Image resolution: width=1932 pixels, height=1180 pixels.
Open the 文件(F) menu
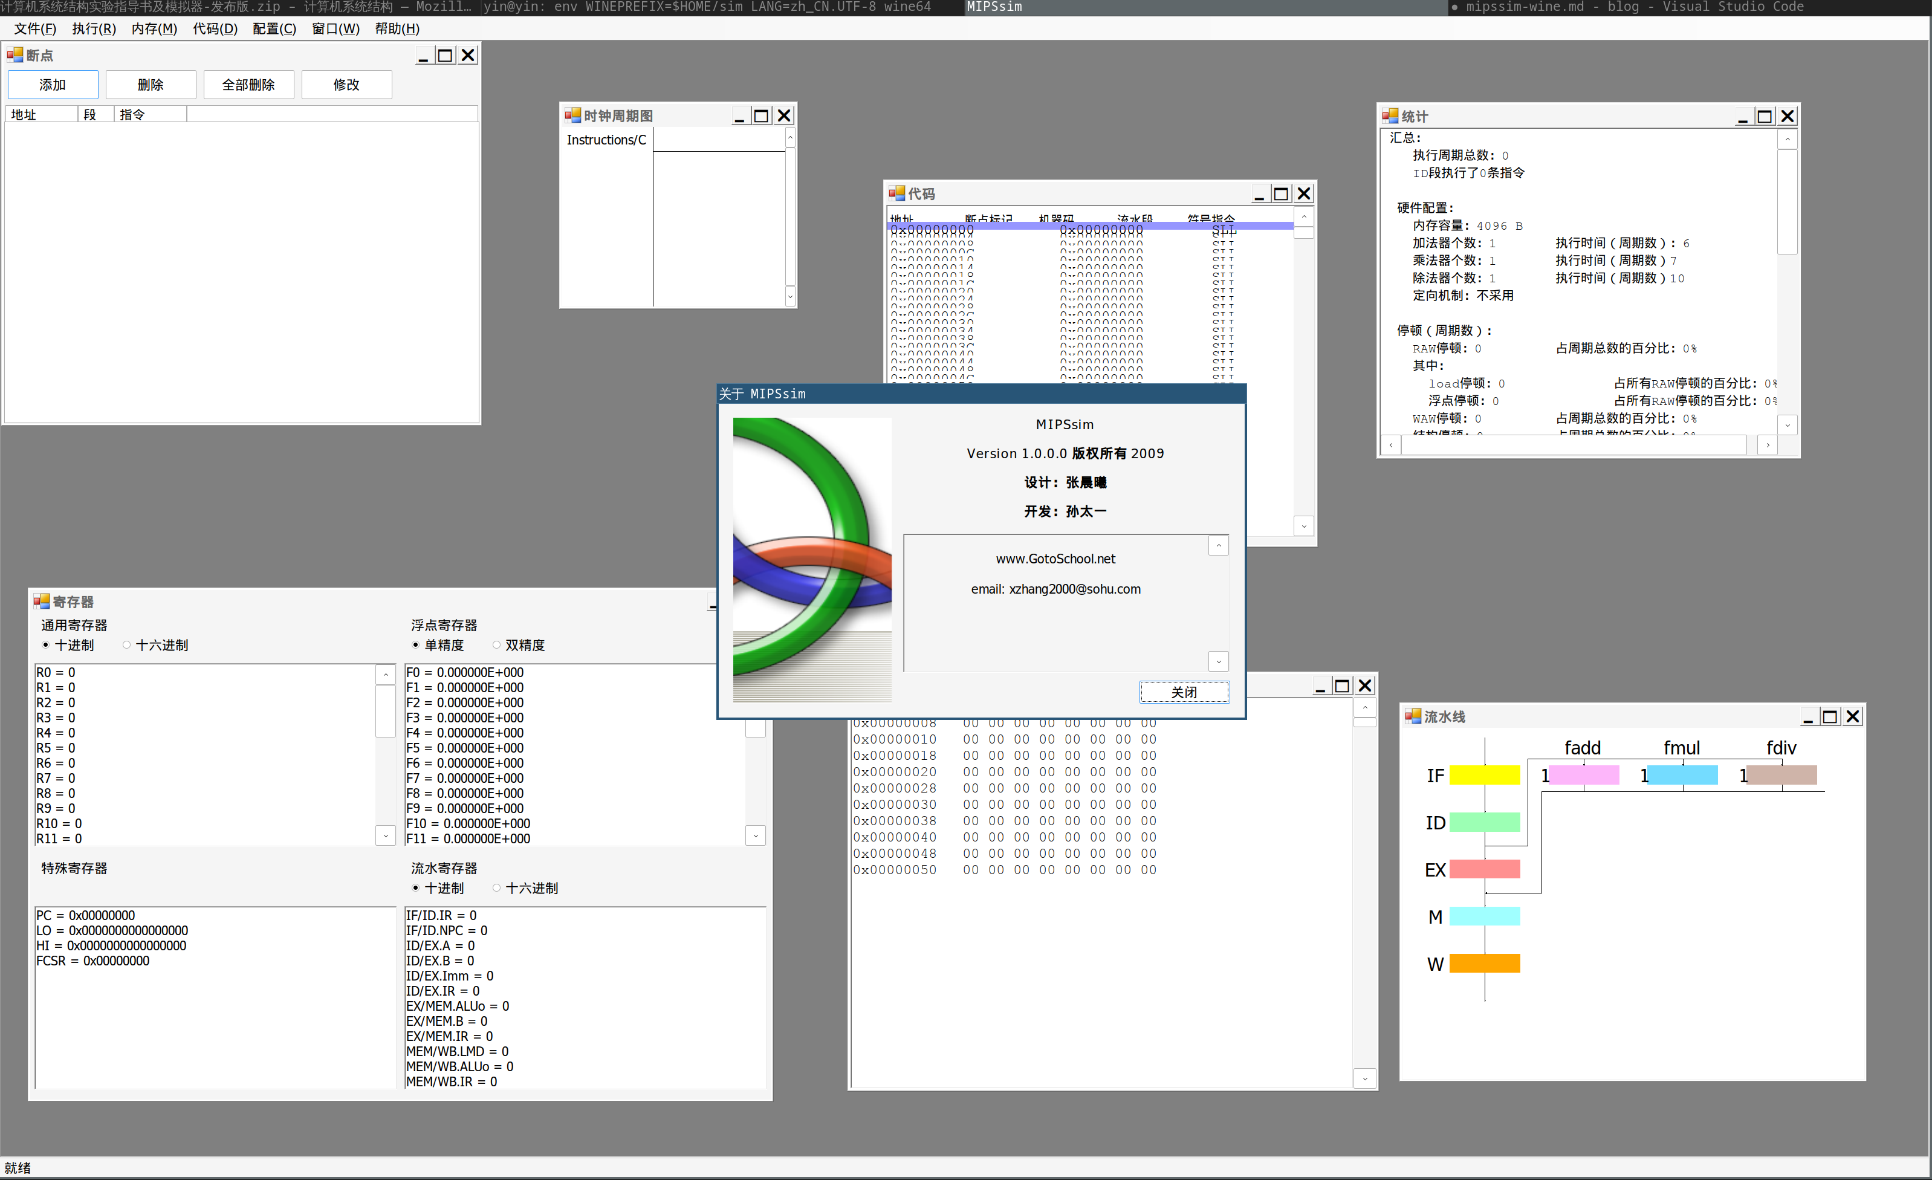(34, 28)
